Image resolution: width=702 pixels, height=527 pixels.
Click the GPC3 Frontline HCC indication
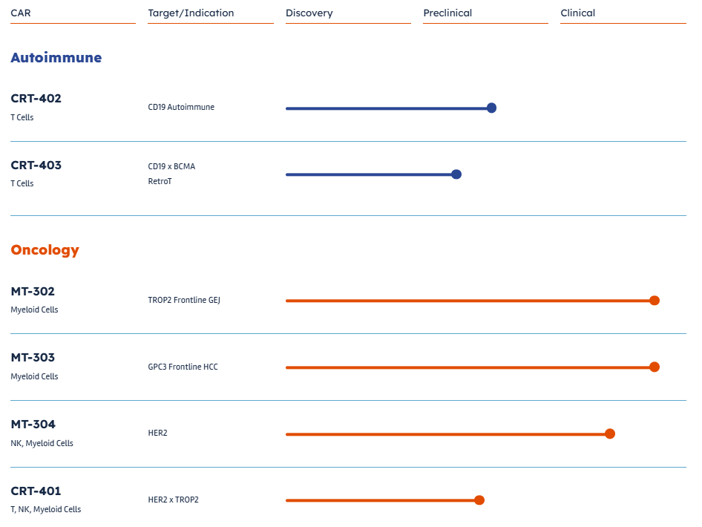pos(183,367)
